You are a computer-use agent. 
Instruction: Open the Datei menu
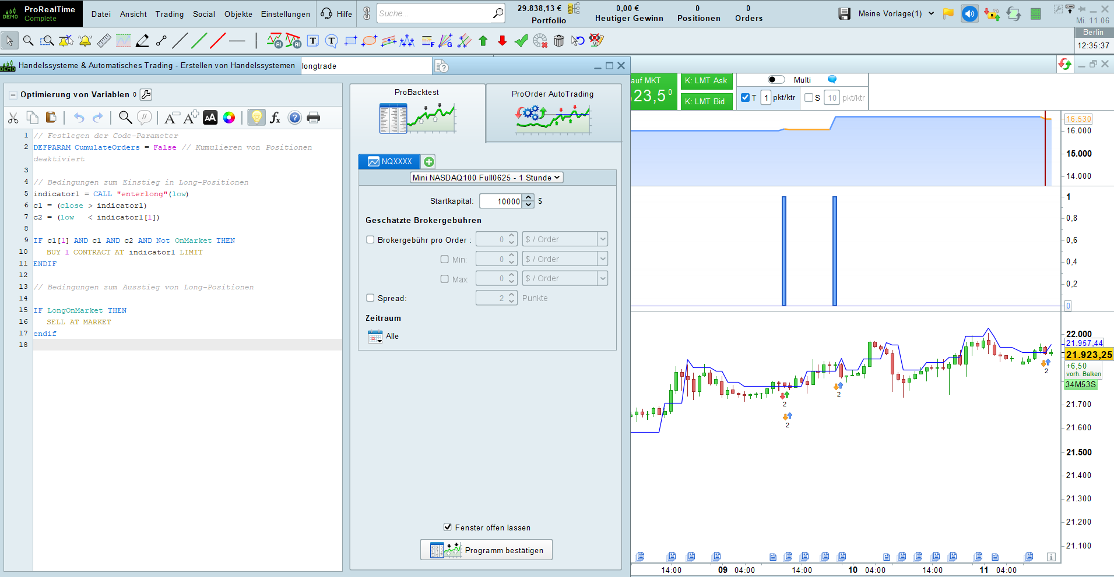[101, 14]
